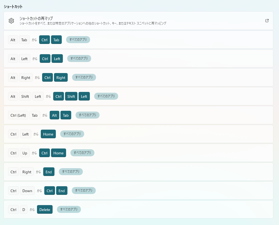Viewport: 279px width, 225px height.
Task: Click the Alt source key in the Alt+Left mapping
Action: click(x=13, y=58)
